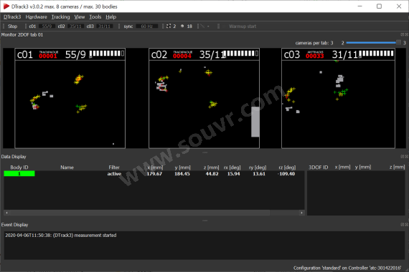Viewport: 409px width, 272px height.
Task: Click the Warmup start button
Action: click(x=243, y=26)
